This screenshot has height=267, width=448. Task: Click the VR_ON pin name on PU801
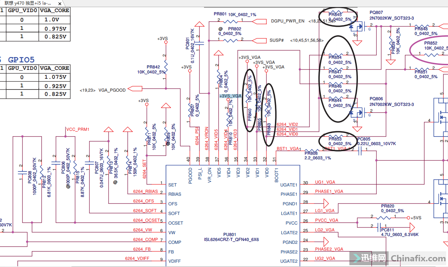[x=209, y=176]
